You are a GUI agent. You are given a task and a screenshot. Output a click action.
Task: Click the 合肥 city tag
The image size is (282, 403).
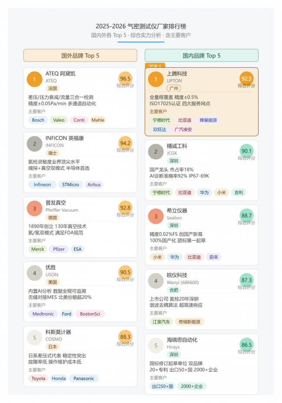(174, 290)
